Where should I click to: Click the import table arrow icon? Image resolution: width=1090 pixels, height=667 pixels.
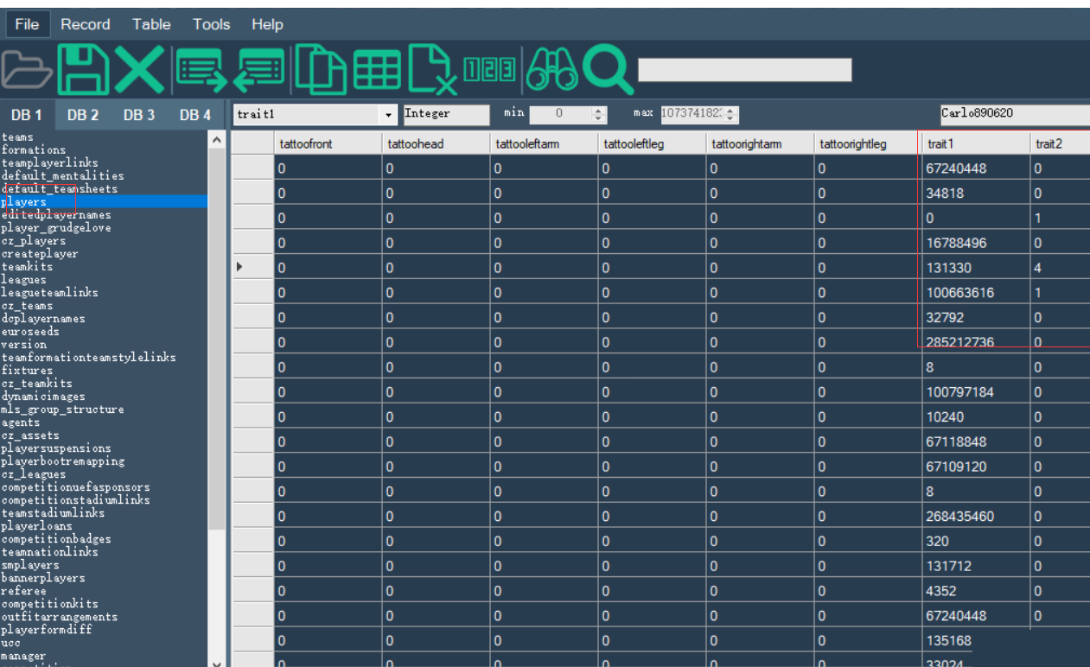[259, 70]
